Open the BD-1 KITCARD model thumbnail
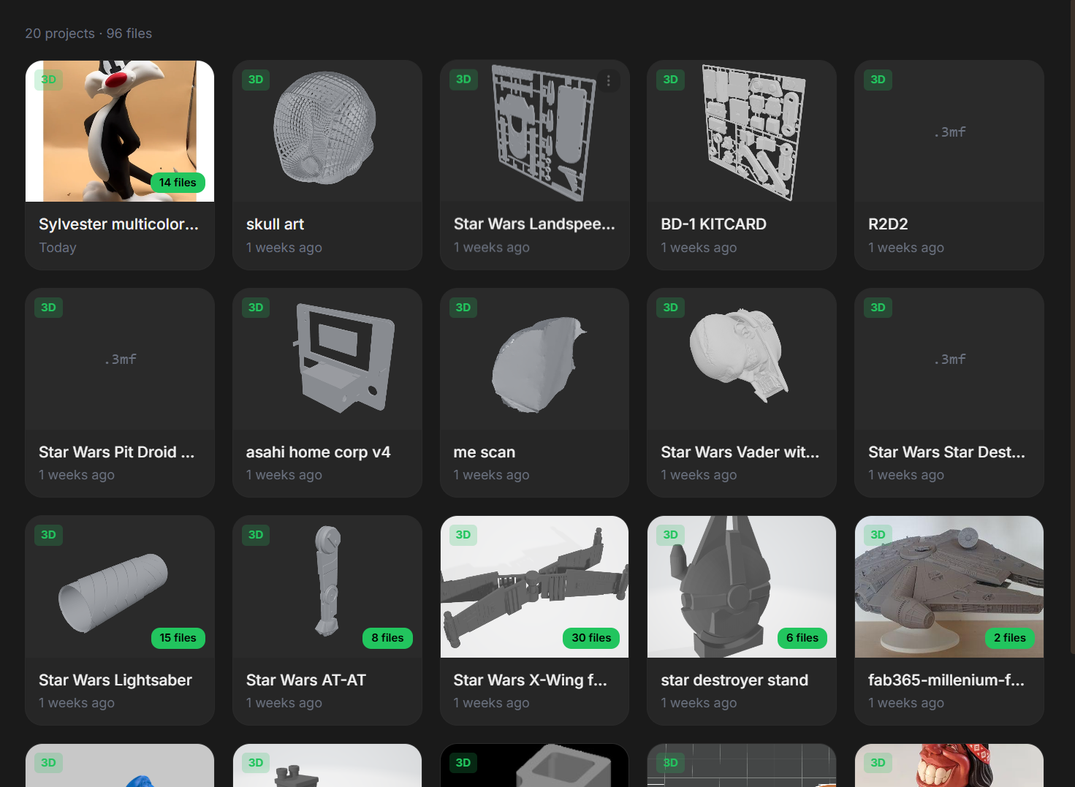The height and width of the screenshot is (787, 1075). click(742, 131)
